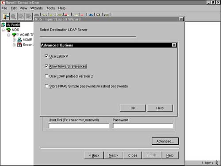Uncheck Allow forward references
The height and width of the screenshot is (166, 221).
tap(46, 66)
